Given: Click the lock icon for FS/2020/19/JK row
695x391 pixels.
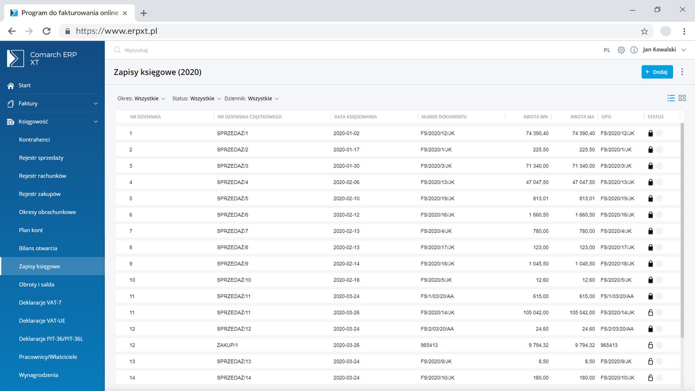Looking at the screenshot, I should [x=651, y=198].
